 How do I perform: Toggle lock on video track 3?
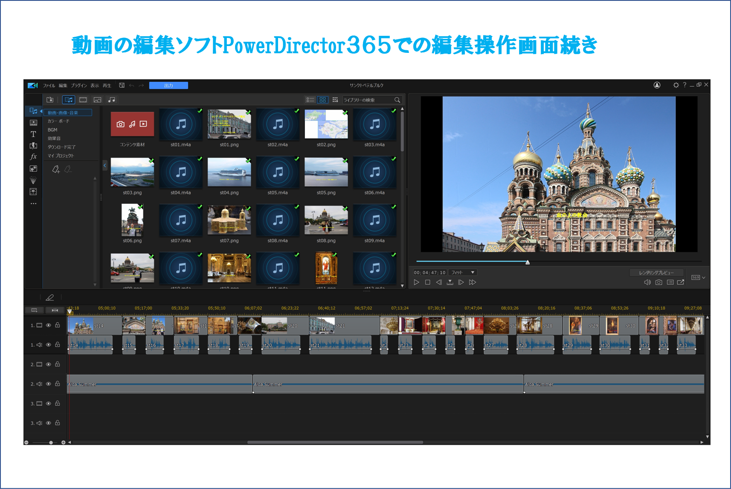pos(58,403)
